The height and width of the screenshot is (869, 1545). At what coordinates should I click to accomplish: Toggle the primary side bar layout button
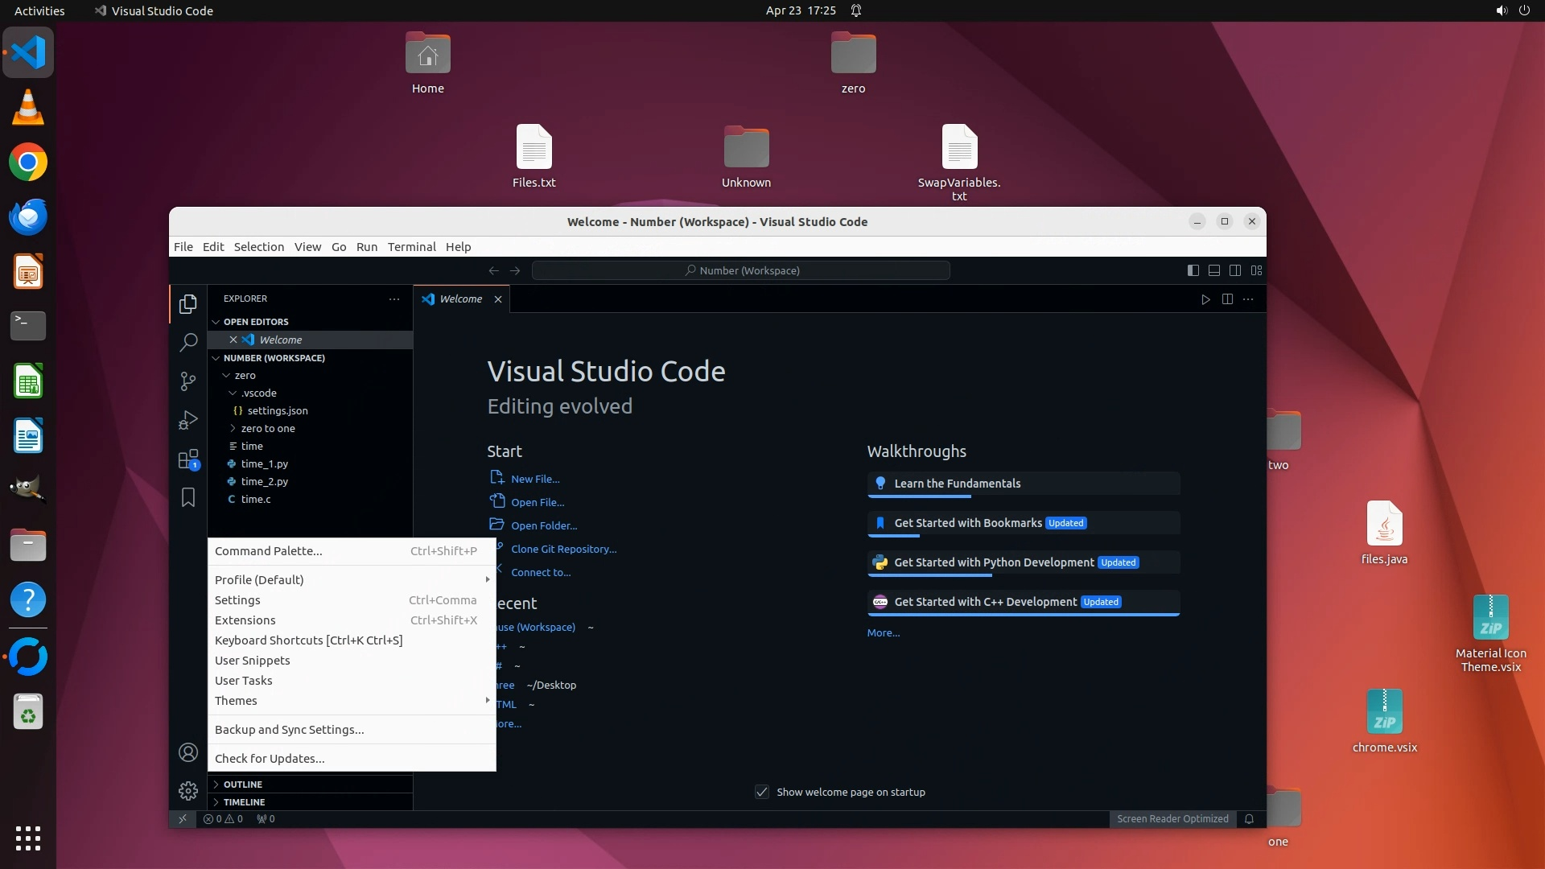click(1193, 271)
